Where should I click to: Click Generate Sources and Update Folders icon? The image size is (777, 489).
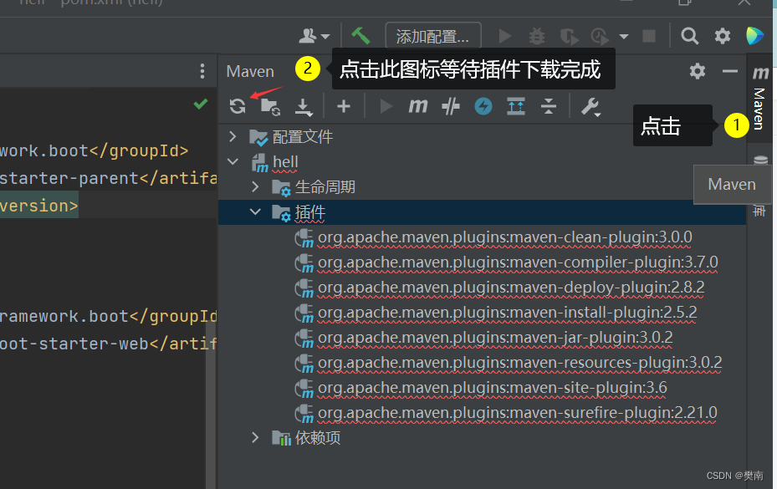point(270,107)
